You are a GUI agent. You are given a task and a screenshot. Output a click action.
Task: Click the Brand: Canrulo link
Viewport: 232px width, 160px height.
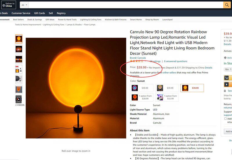click(x=138, y=58)
